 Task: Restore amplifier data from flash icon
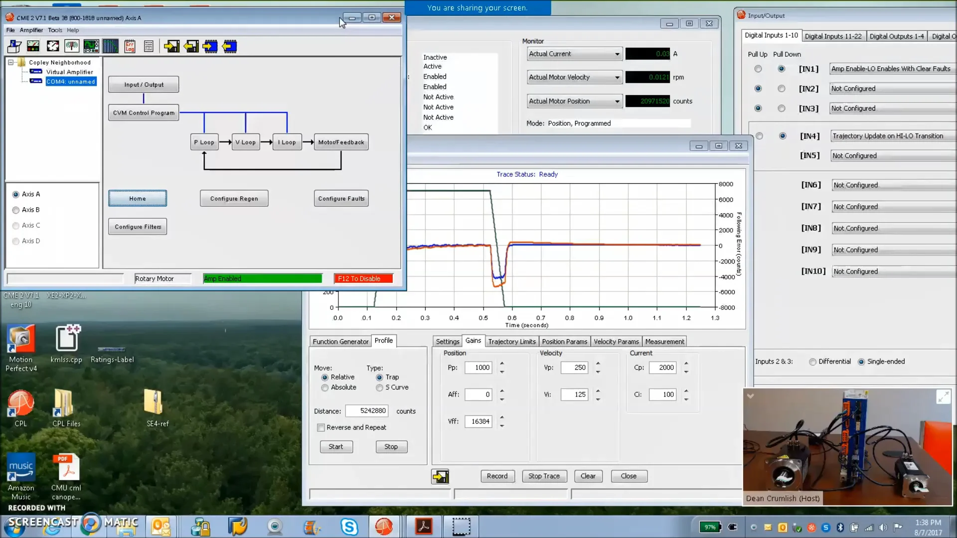[x=191, y=46]
